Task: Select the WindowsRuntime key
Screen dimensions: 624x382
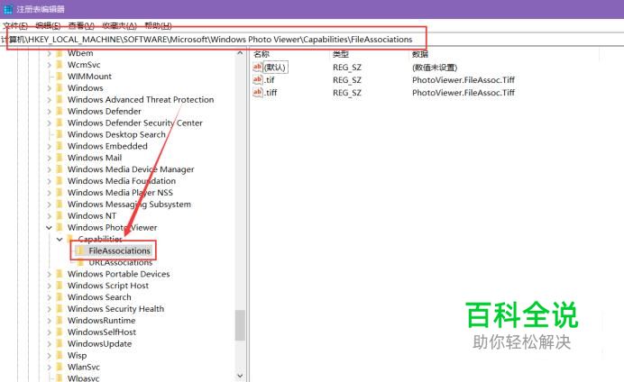Action: click(x=102, y=321)
